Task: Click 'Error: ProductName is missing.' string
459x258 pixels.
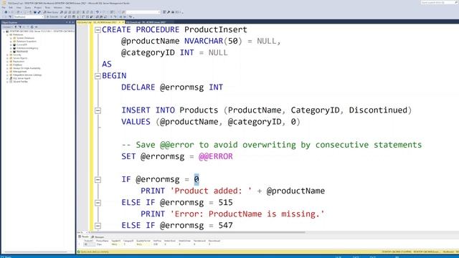Action: point(247,214)
